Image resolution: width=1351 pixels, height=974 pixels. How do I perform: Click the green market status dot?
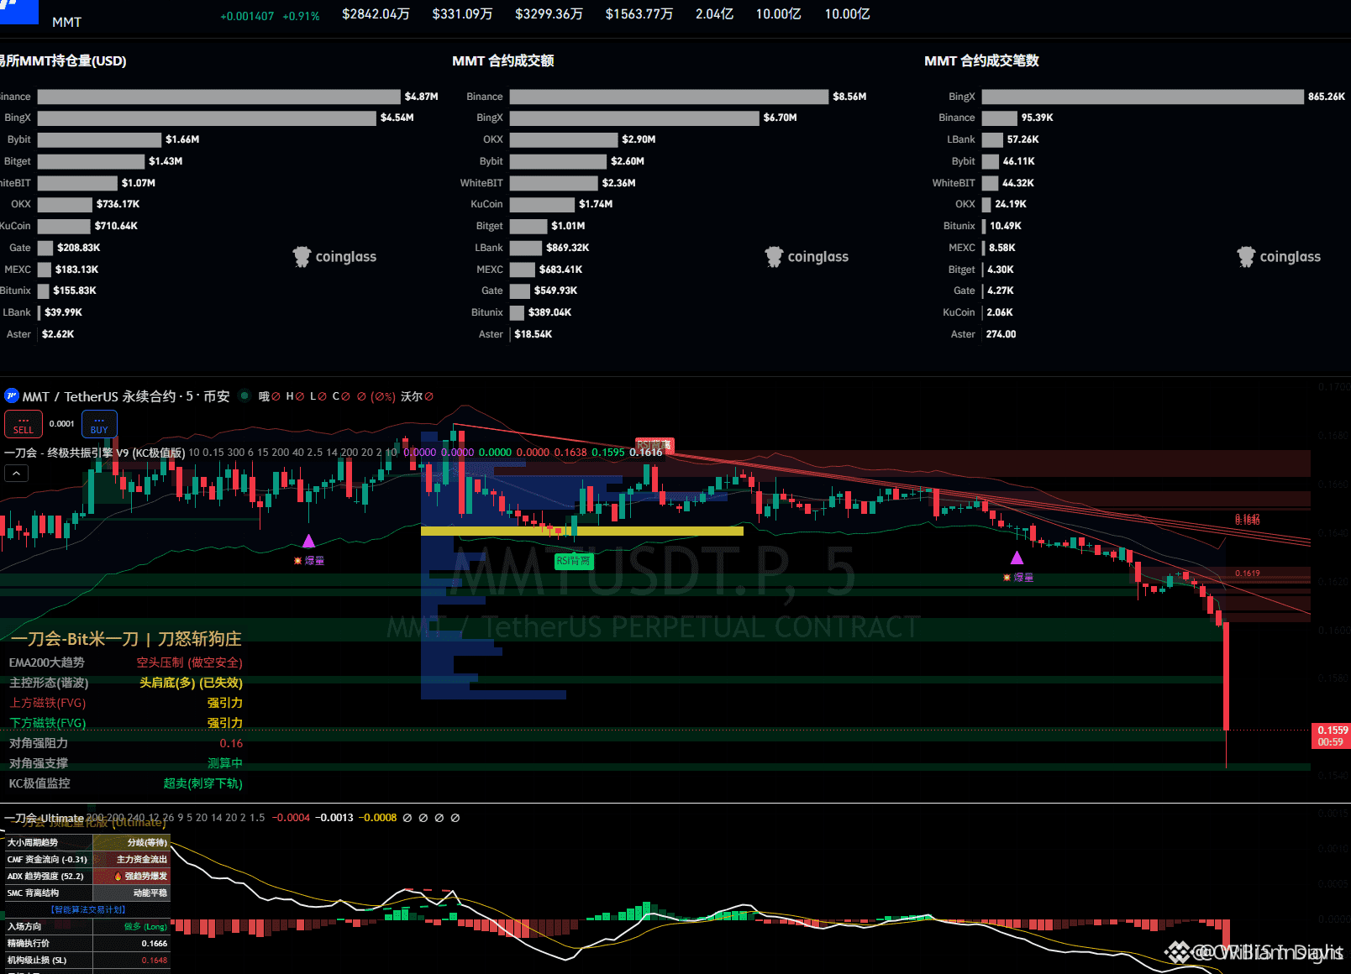[244, 395]
